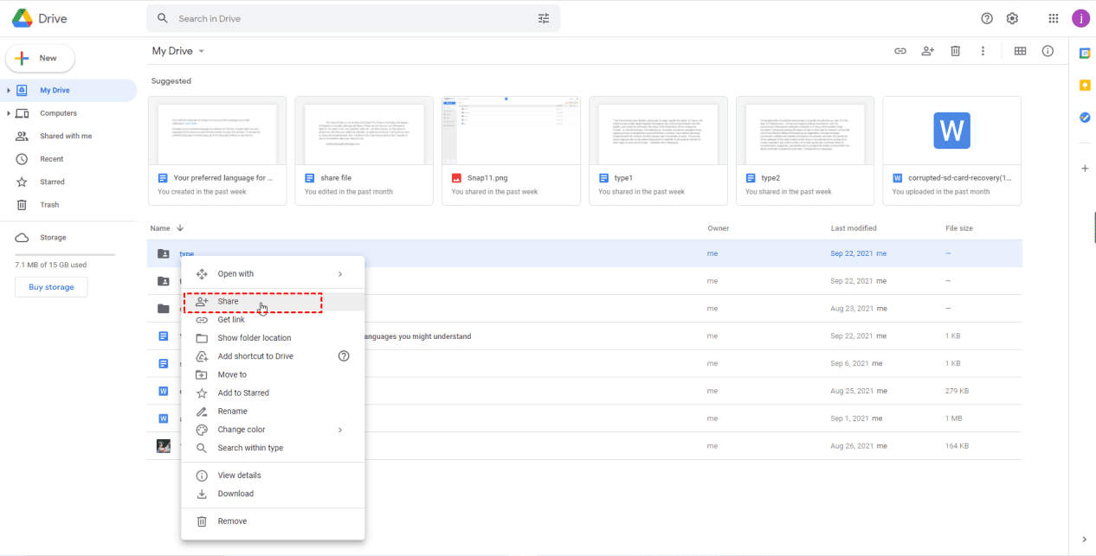The width and height of the screenshot is (1096, 556).
Task: Select Show folder location
Action: [x=273, y=338]
